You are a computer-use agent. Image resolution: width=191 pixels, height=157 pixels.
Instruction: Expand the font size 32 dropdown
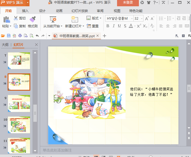(x=141, y=19)
